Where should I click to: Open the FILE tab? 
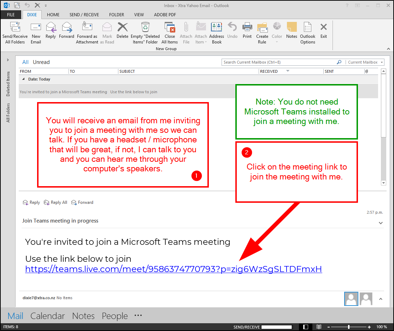11,14
